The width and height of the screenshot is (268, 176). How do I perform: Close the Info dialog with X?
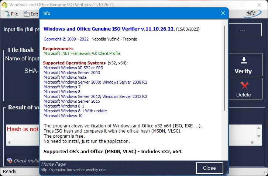223,13
